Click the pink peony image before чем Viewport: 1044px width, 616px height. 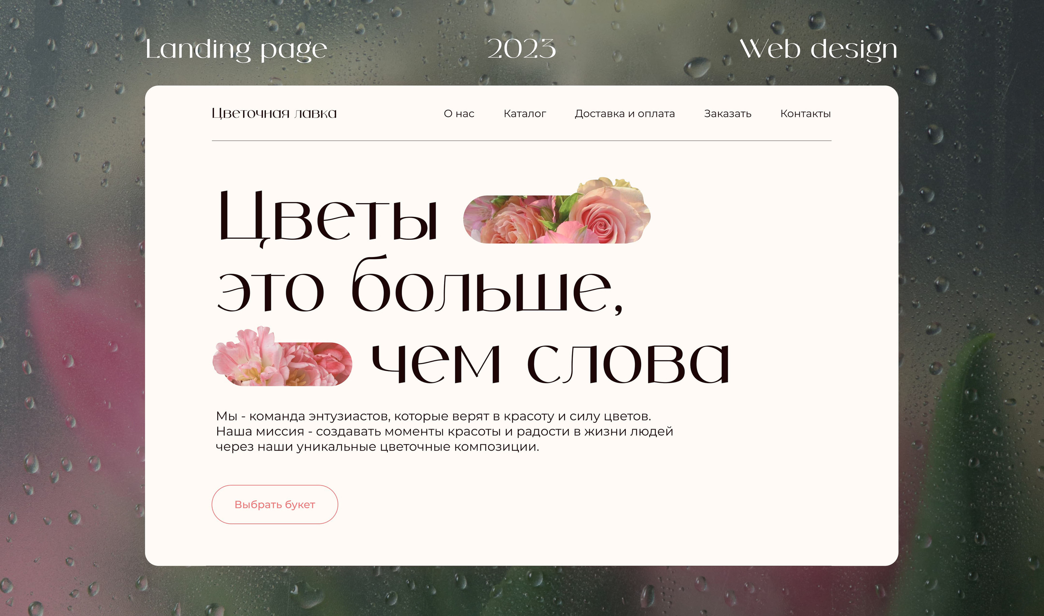click(x=282, y=356)
